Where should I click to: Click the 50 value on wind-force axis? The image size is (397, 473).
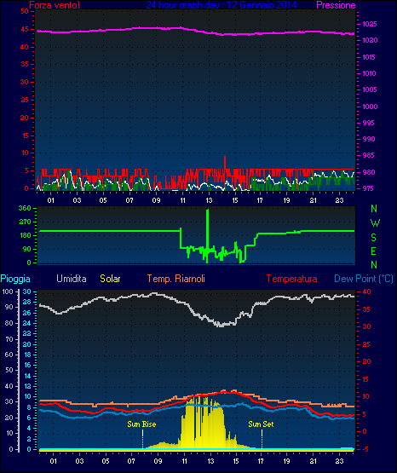tap(25, 11)
